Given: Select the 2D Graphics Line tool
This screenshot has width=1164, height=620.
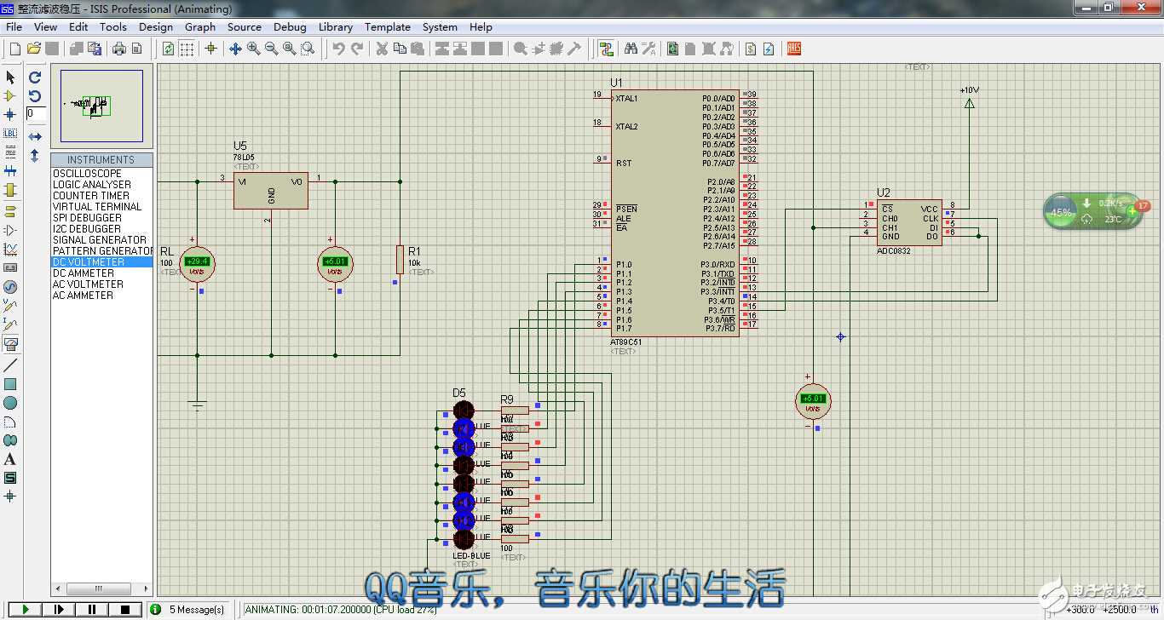Looking at the screenshot, I should (x=10, y=365).
